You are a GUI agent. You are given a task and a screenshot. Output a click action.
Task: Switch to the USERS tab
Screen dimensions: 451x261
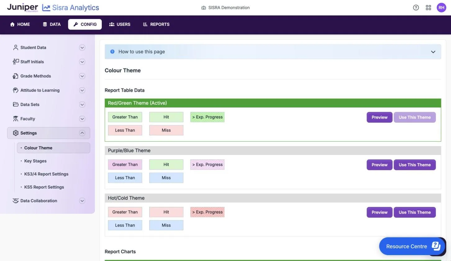click(x=120, y=24)
